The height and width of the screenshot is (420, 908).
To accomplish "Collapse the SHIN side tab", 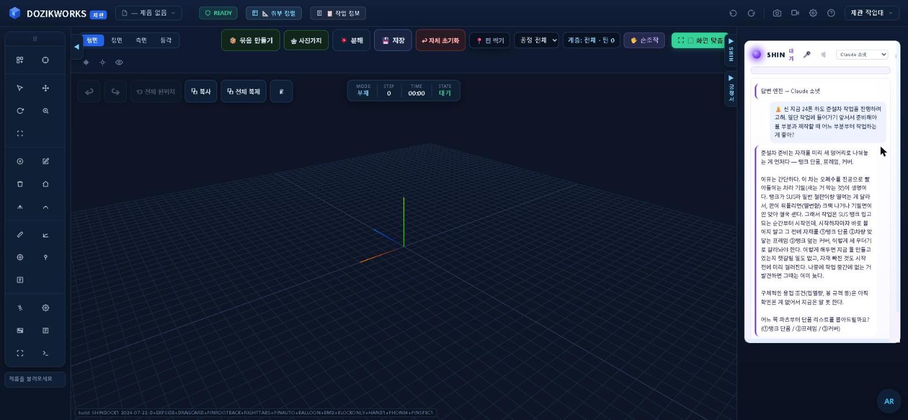I will tap(731, 51).
